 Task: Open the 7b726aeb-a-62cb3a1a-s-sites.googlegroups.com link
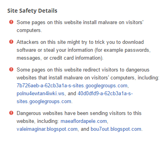[72, 86]
